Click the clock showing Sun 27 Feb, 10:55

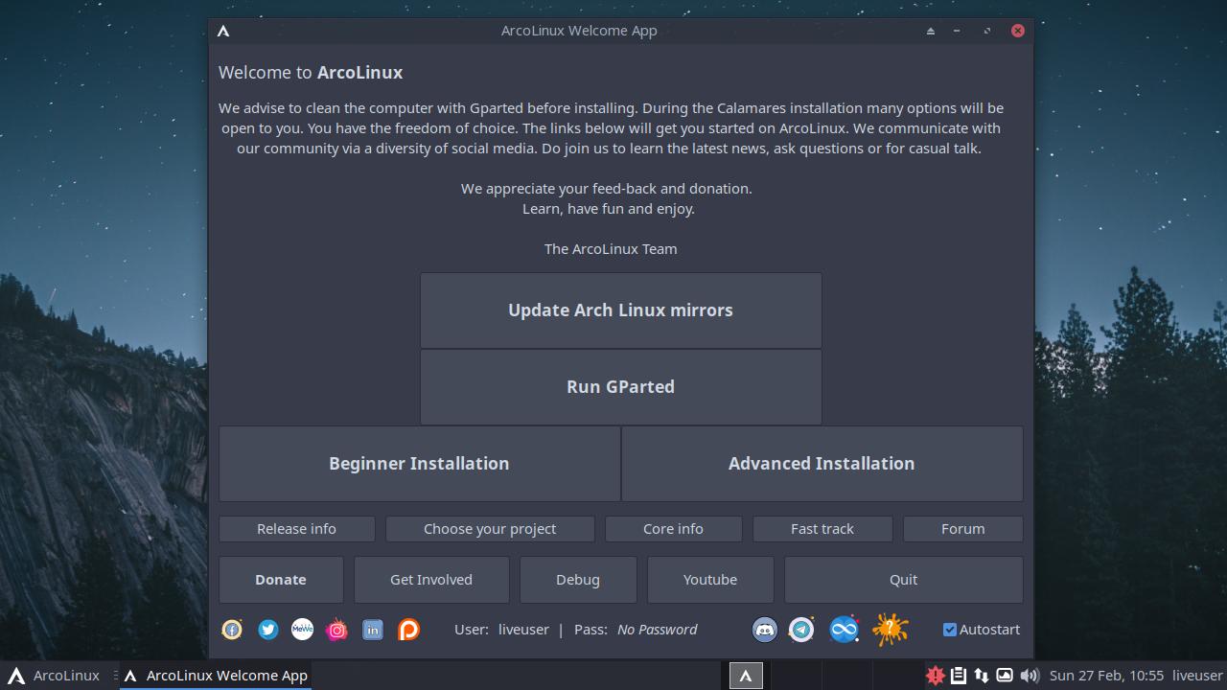coord(1106,676)
